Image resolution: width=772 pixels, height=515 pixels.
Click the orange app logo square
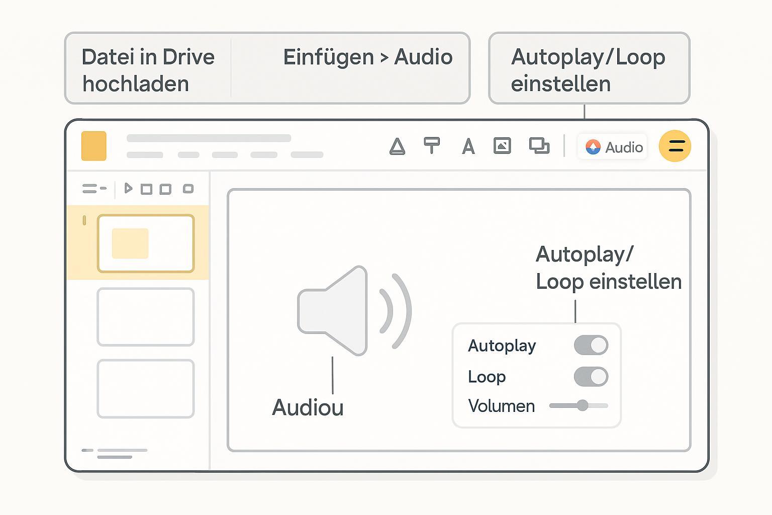[x=94, y=146]
